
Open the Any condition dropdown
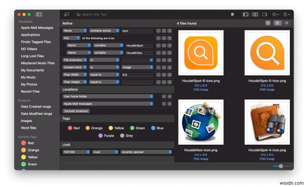71,38
